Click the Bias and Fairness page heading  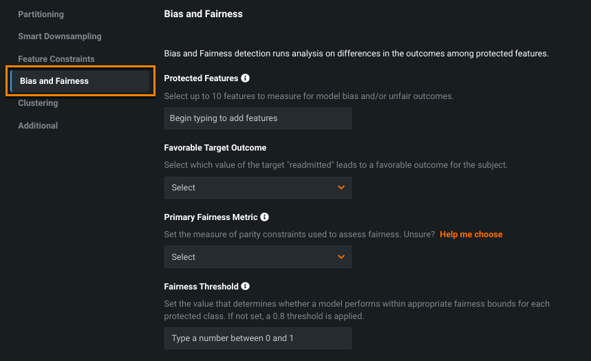pos(203,14)
